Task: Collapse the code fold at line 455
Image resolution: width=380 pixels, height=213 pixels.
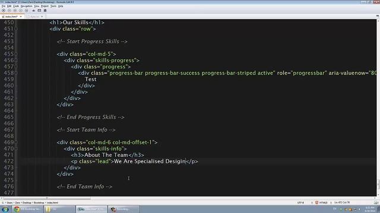Action: click(x=16, y=54)
